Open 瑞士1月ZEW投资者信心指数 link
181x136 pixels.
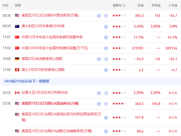point(43,70)
